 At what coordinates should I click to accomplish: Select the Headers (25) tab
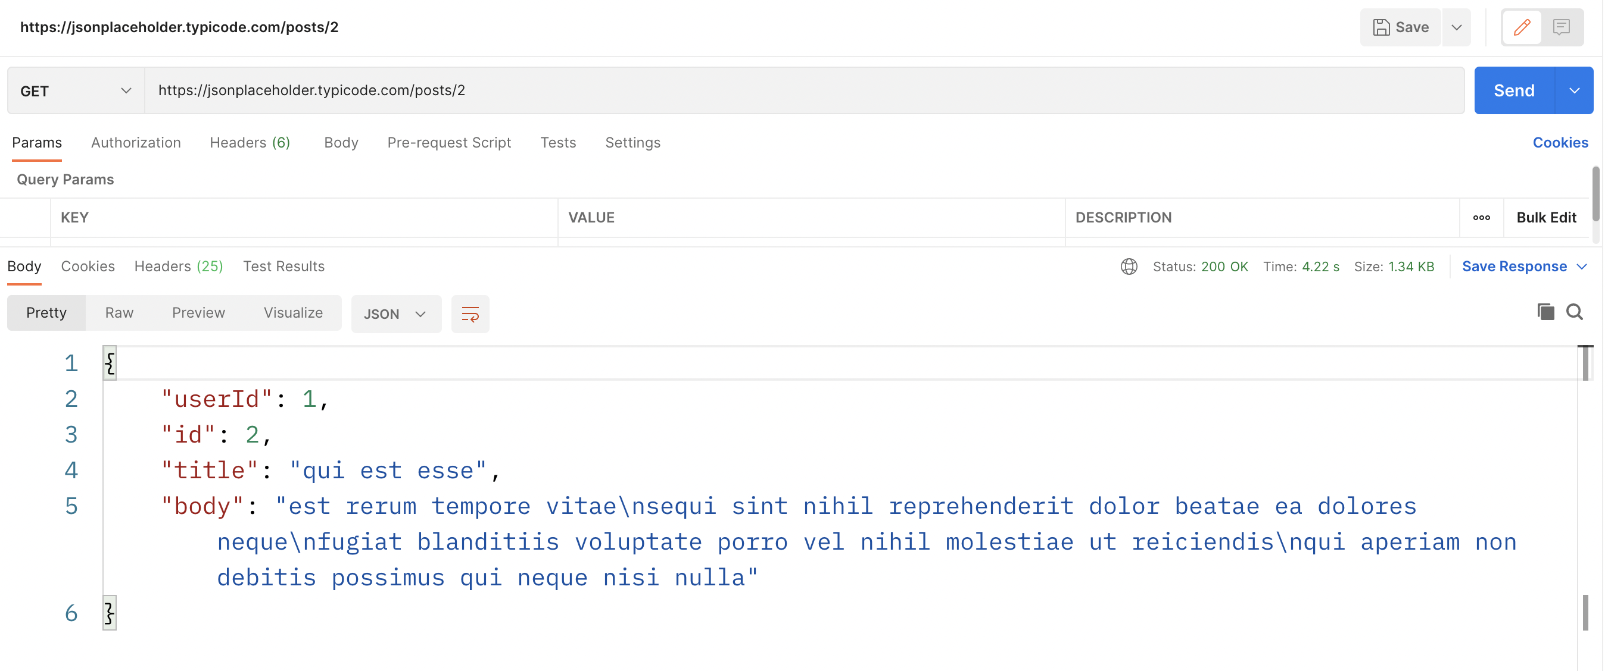(179, 266)
